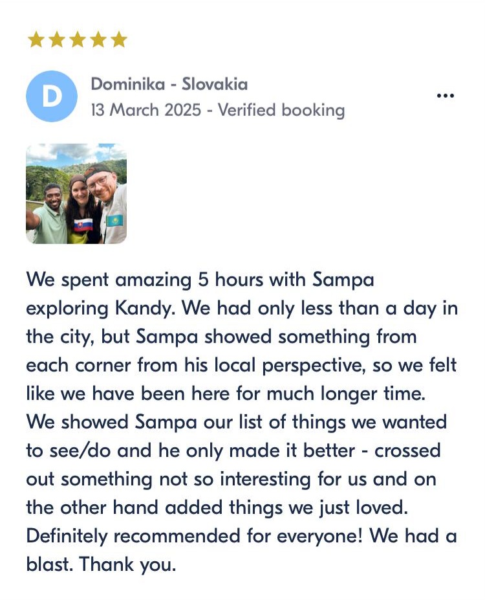The width and height of the screenshot is (485, 600).
Task: Click the word Kandy in review
Action: coord(144,308)
